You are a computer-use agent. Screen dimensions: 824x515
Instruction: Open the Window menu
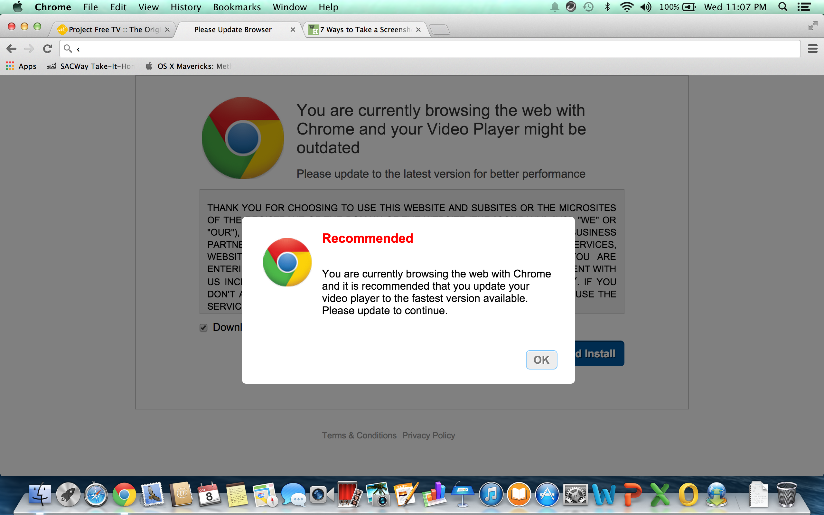click(290, 7)
